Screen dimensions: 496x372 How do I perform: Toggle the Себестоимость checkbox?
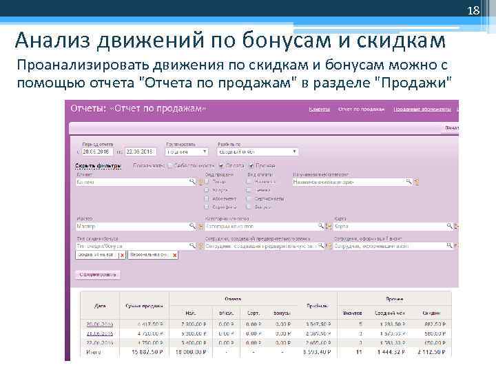tap(171, 165)
